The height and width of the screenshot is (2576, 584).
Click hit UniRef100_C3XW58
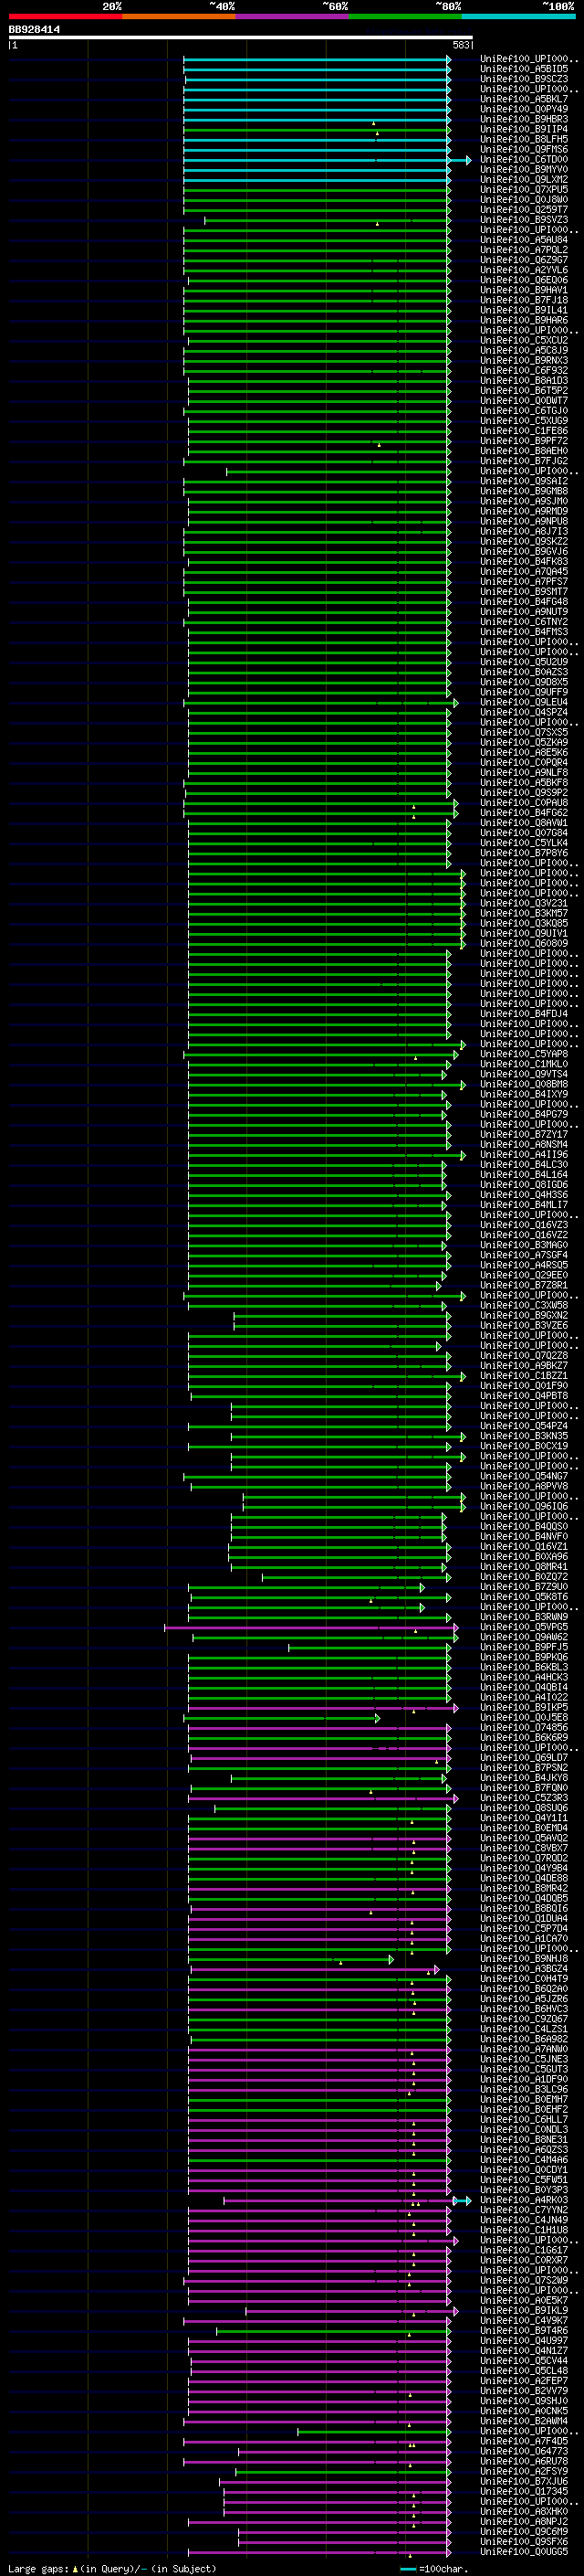[524, 1306]
